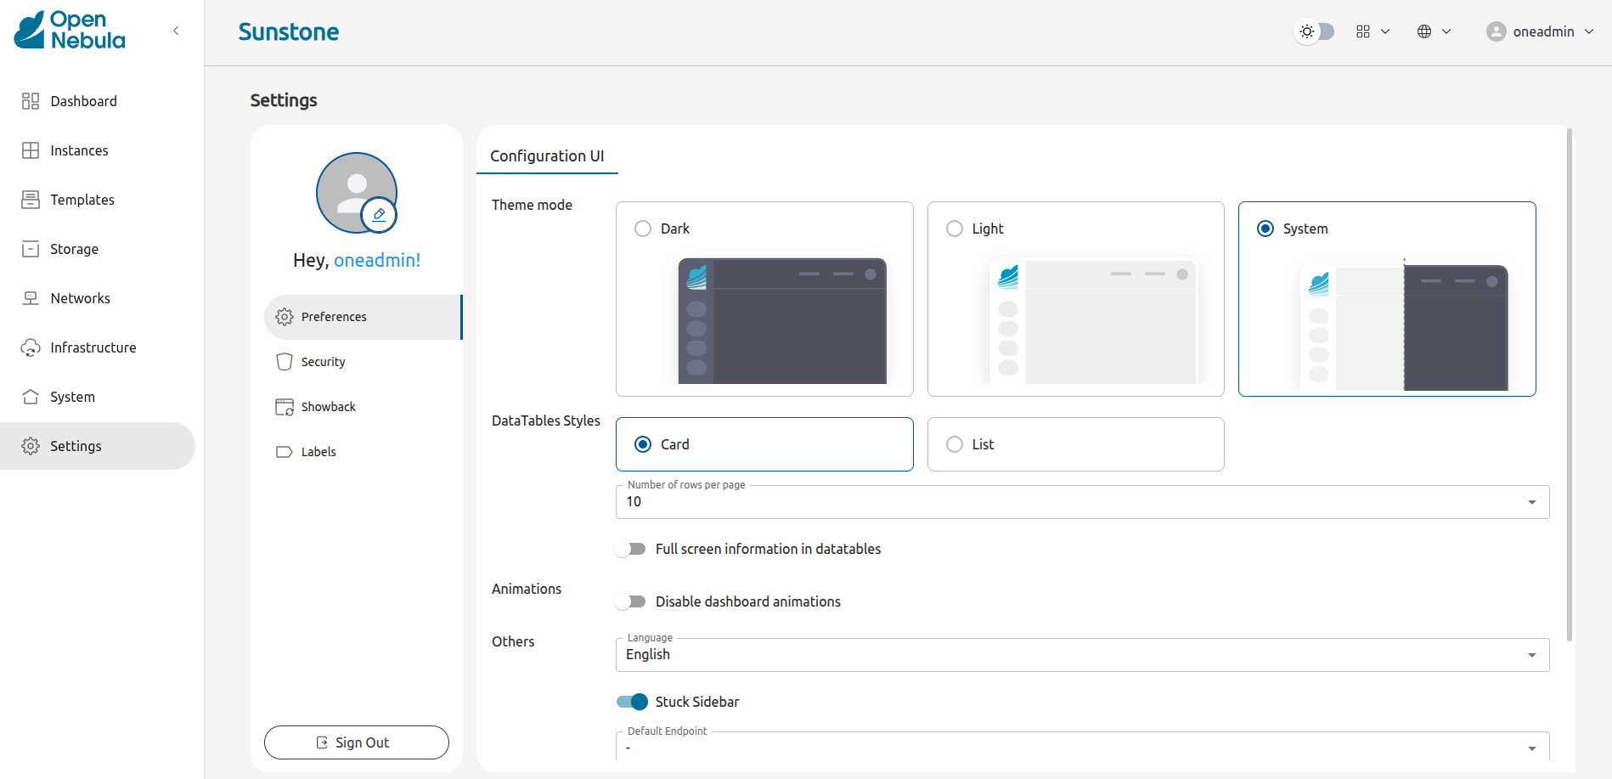Select the Dark theme mode
This screenshot has width=1612, height=779.
pyautogui.click(x=642, y=228)
